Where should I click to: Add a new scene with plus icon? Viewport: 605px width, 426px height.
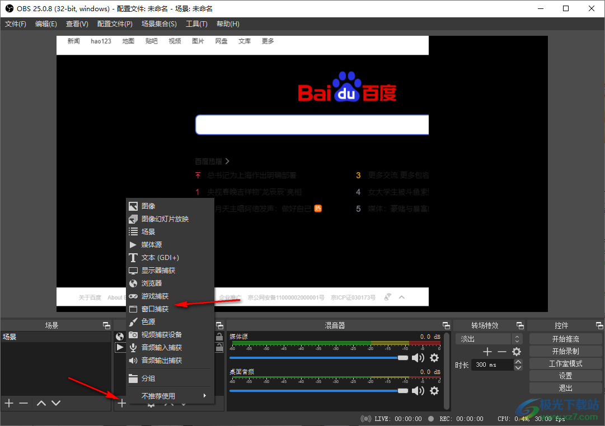(9, 403)
